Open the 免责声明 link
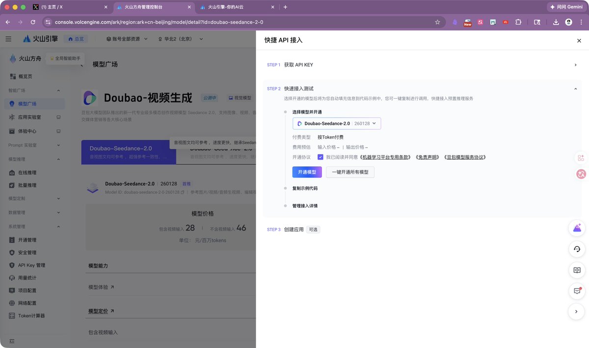This screenshot has width=589, height=348. (428, 158)
